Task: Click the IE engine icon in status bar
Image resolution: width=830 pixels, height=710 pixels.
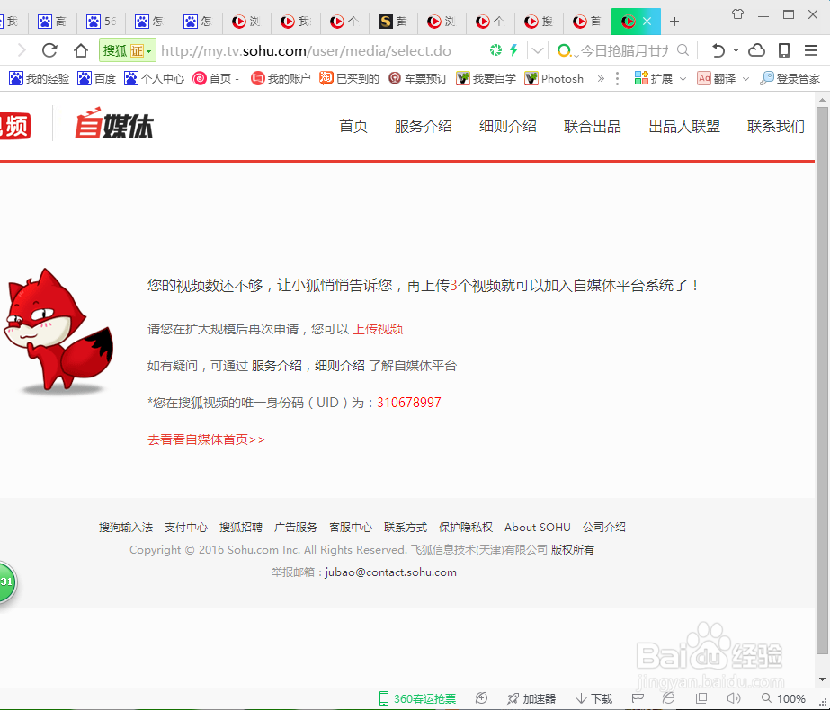Action: pos(669,698)
